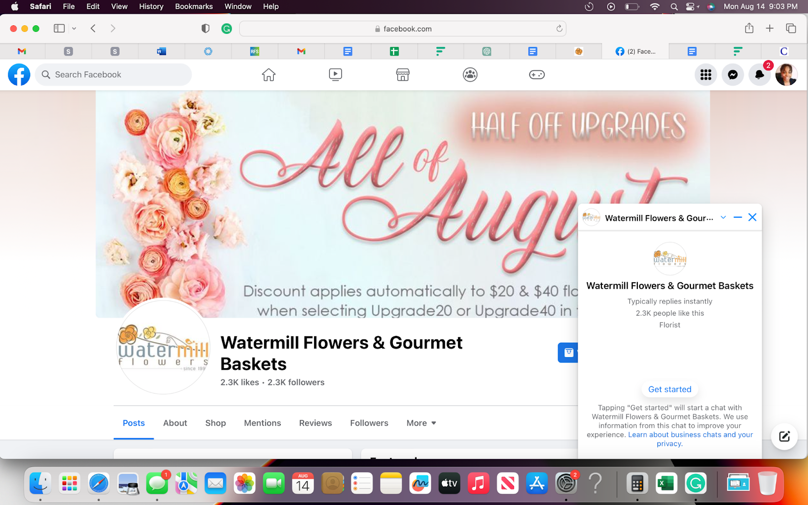The width and height of the screenshot is (808, 505).
Task: Open Control Center in the menu bar
Action: (x=691, y=7)
